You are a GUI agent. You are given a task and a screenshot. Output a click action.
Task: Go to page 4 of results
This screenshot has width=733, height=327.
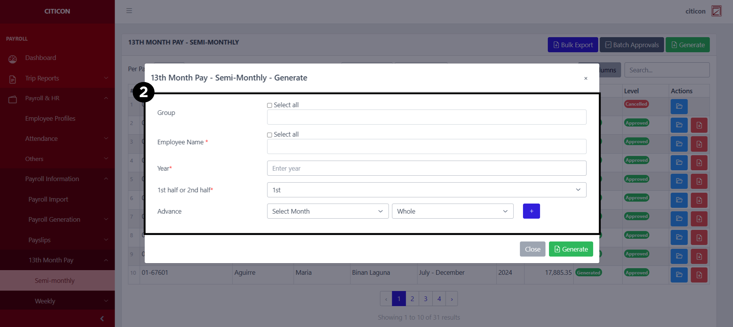(439, 299)
